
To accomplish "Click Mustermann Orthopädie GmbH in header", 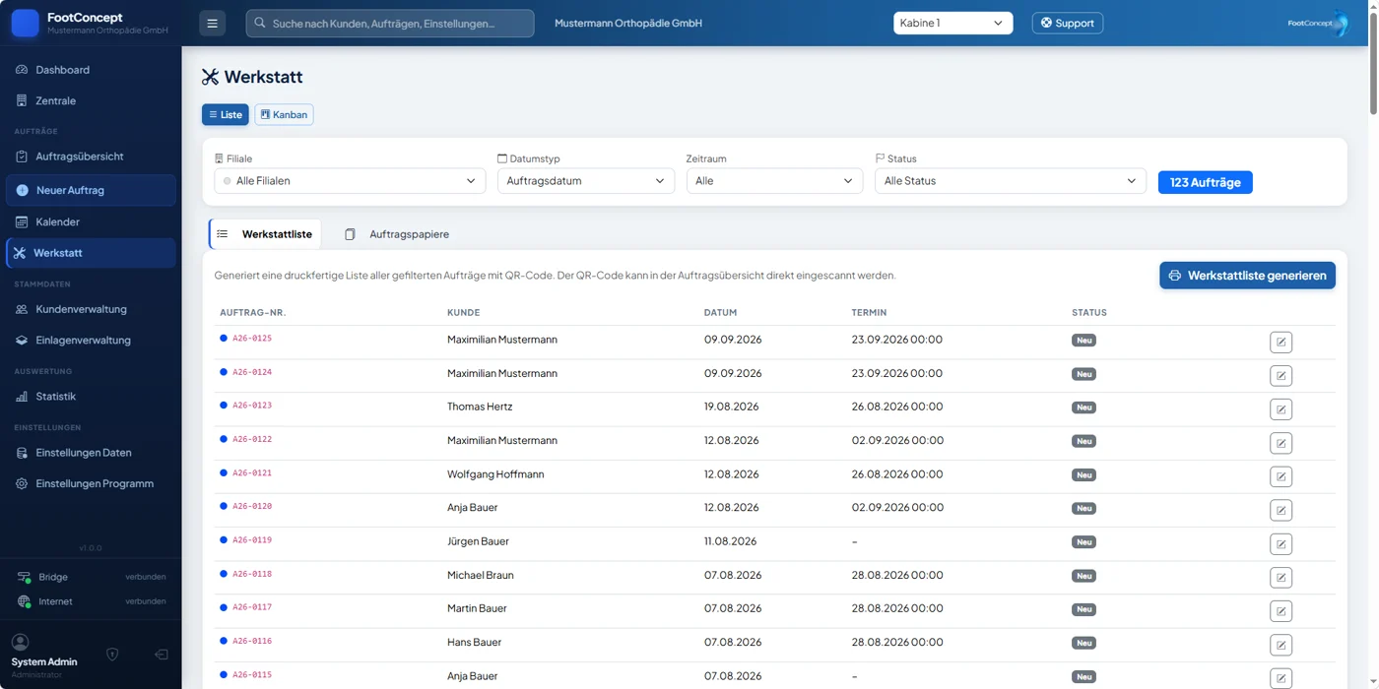I will [628, 23].
